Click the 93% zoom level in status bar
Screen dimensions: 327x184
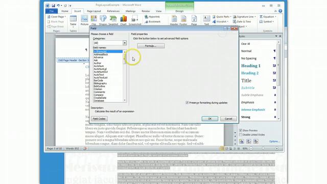[245, 149]
